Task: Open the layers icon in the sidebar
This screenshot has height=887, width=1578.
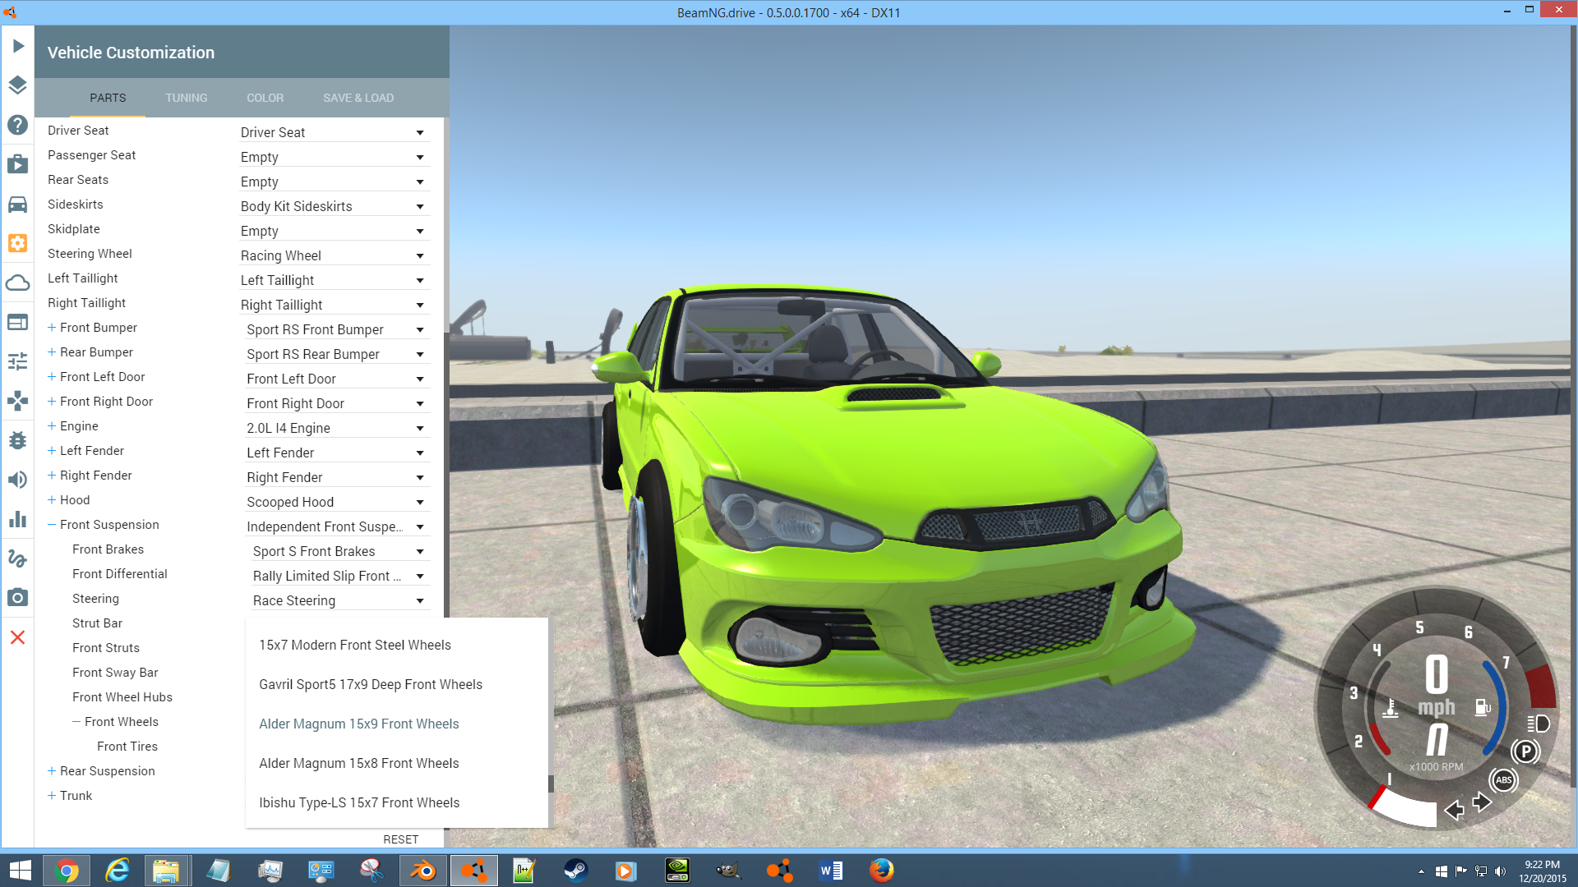Action: tap(18, 85)
